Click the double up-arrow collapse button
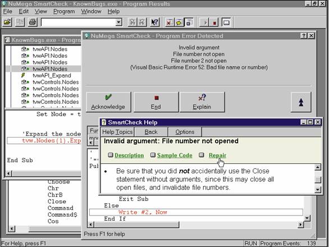 [301, 102]
